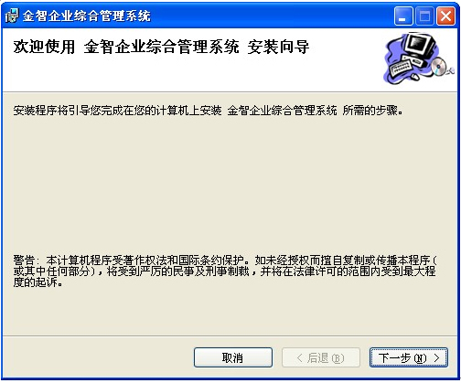Click the product name in the description sentence
The image size is (461, 383).
pyautogui.click(x=282, y=111)
